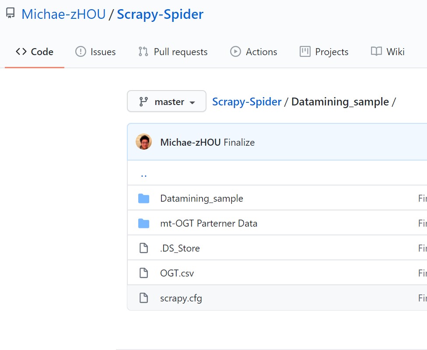Open the OGT.csv file
The width and height of the screenshot is (427, 350).
click(x=177, y=273)
